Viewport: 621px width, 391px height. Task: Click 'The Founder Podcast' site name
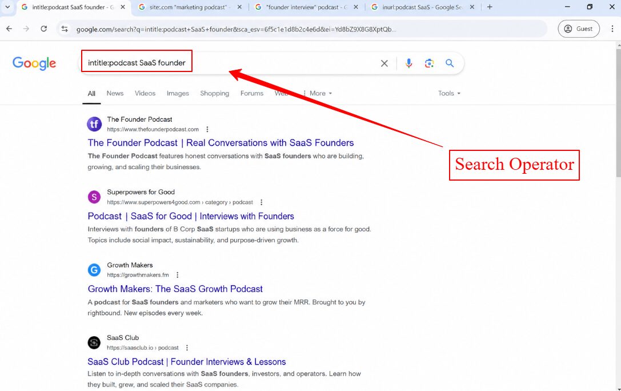139,119
